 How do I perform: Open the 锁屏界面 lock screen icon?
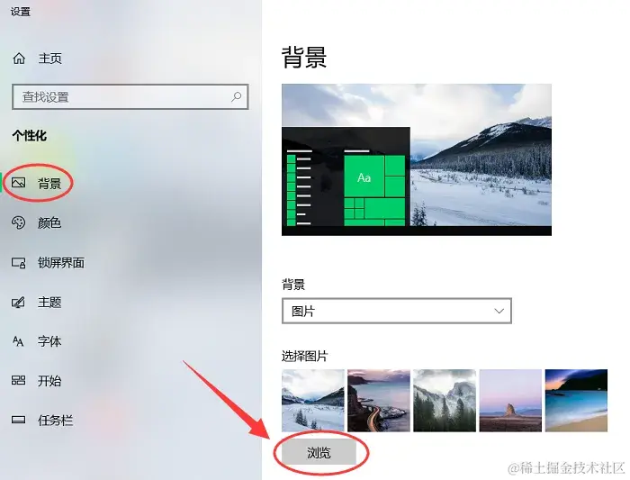[19, 263]
